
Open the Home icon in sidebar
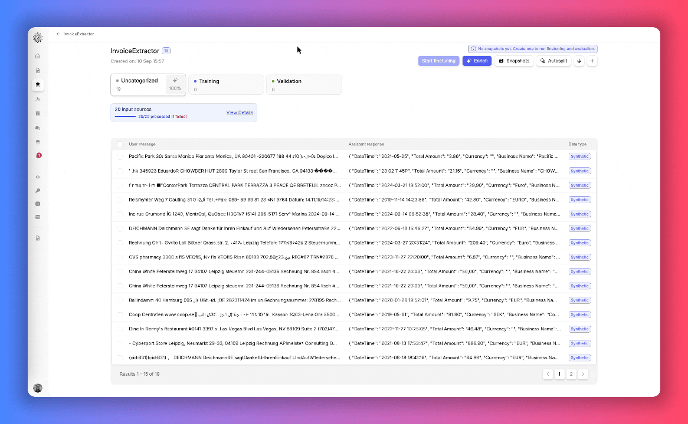pyautogui.click(x=38, y=56)
